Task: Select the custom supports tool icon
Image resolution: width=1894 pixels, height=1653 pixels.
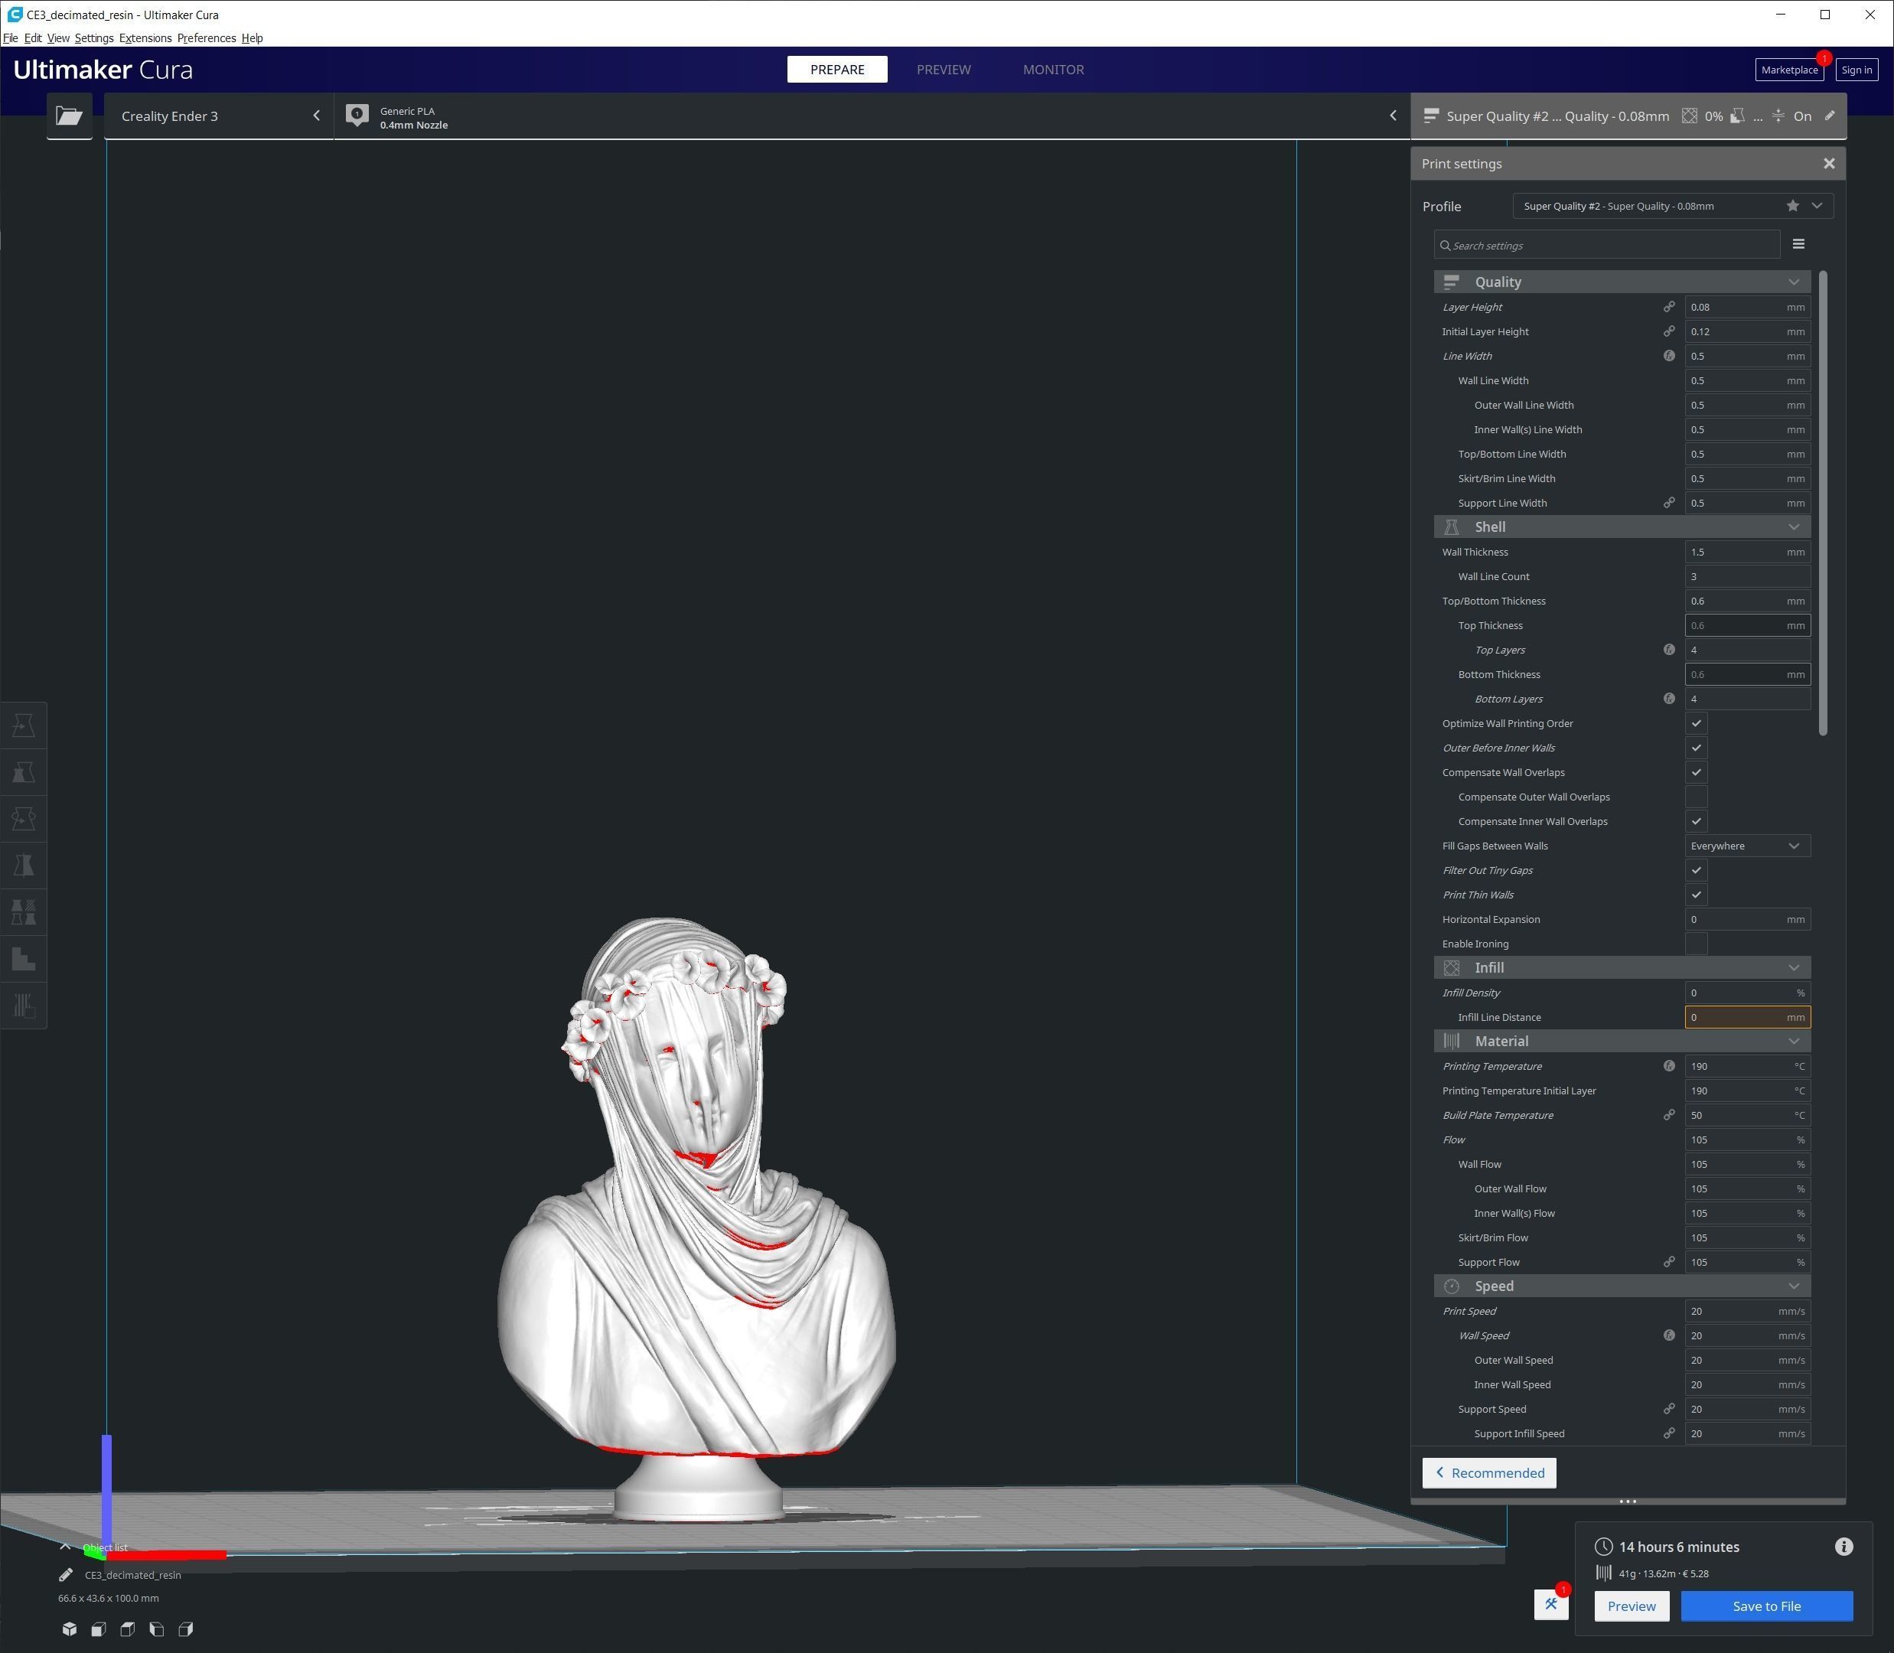Action: pos(24,1005)
